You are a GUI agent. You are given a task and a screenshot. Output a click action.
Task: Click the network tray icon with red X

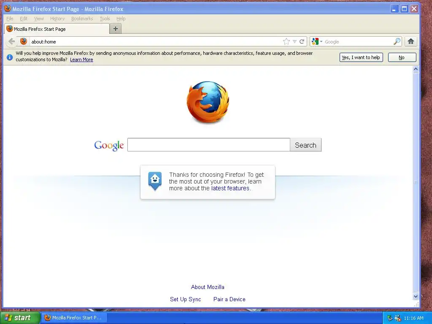pyautogui.click(x=397, y=318)
